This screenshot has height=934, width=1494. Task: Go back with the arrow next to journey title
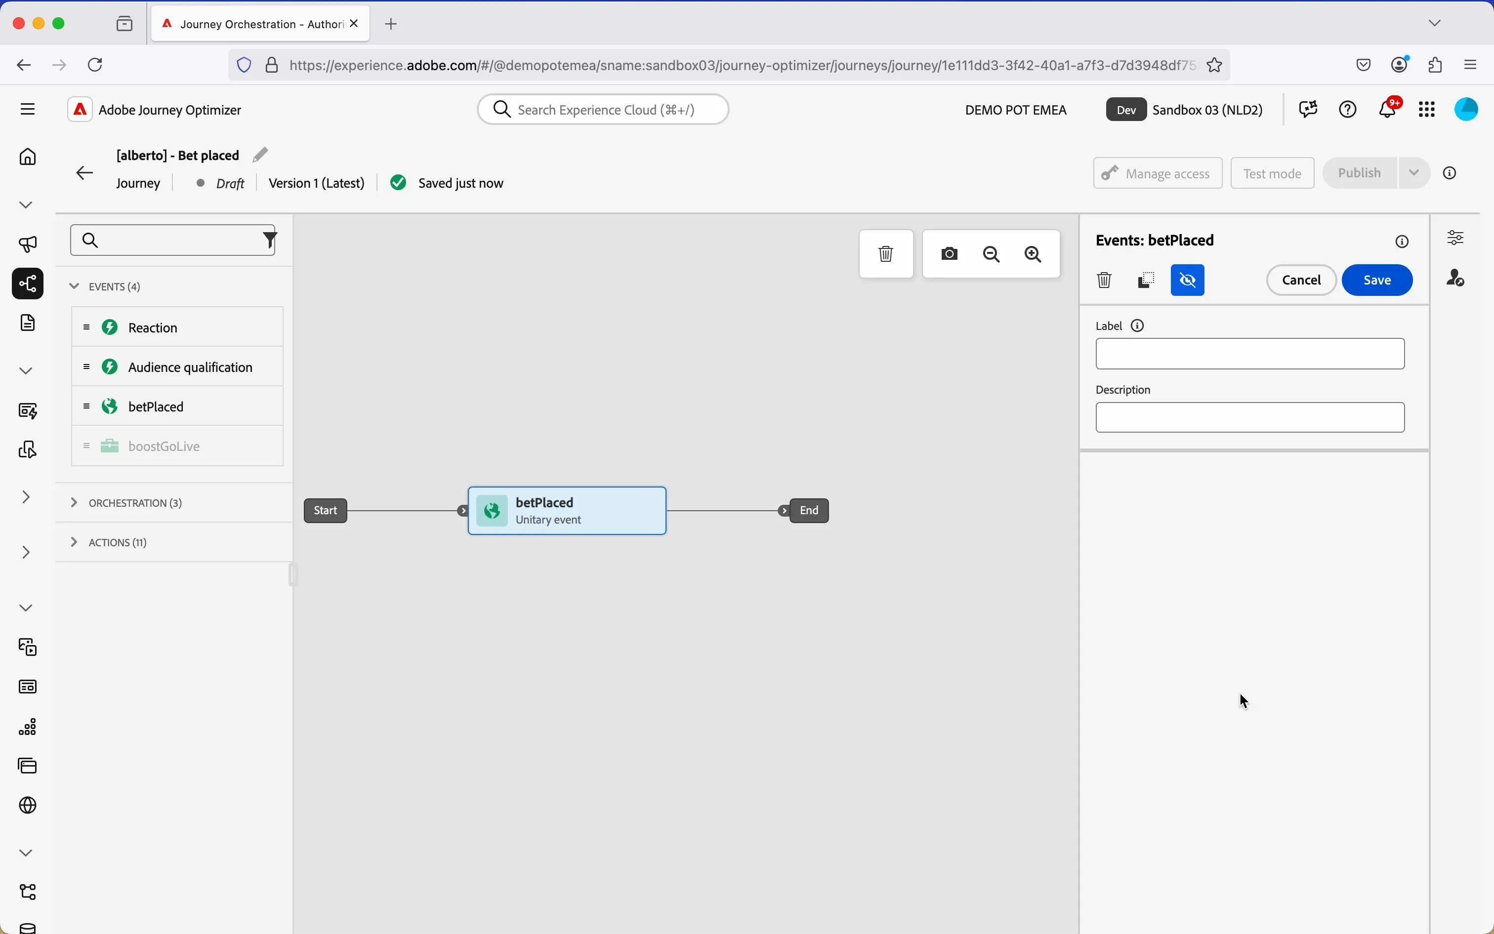pos(84,172)
